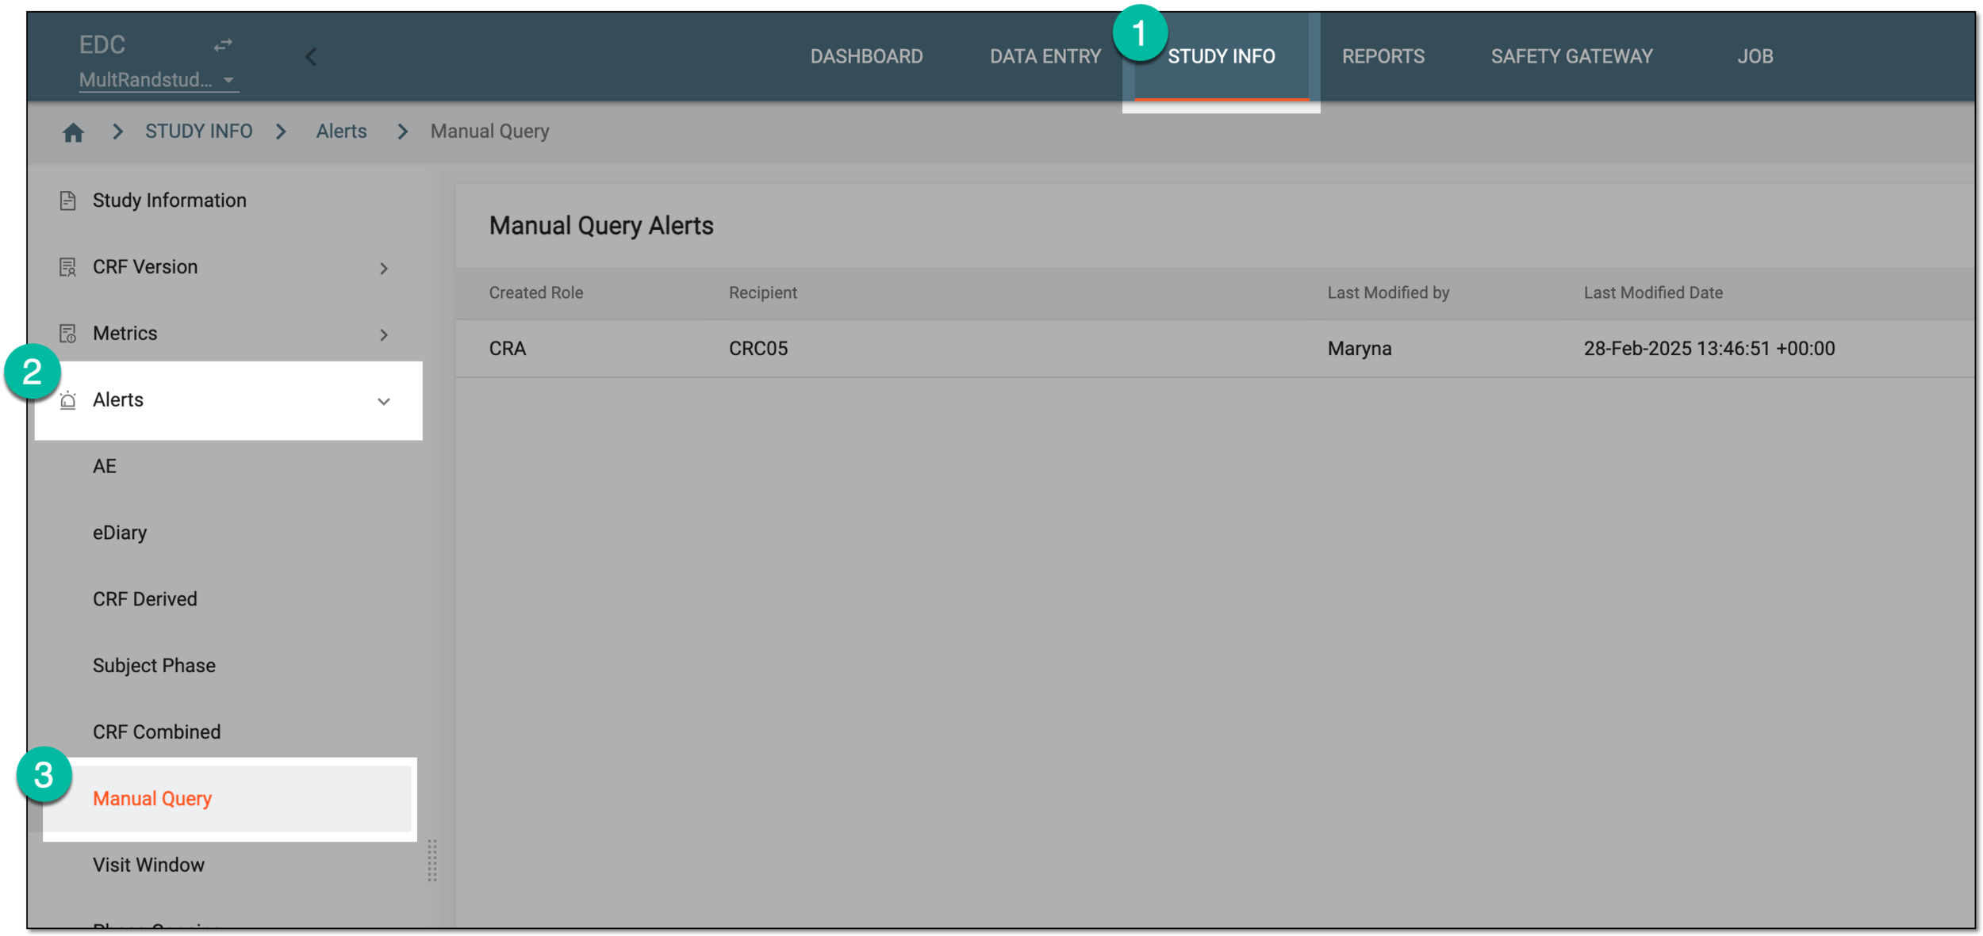The image size is (1983, 936).
Task: Click the Study Information document icon
Action: coord(67,201)
